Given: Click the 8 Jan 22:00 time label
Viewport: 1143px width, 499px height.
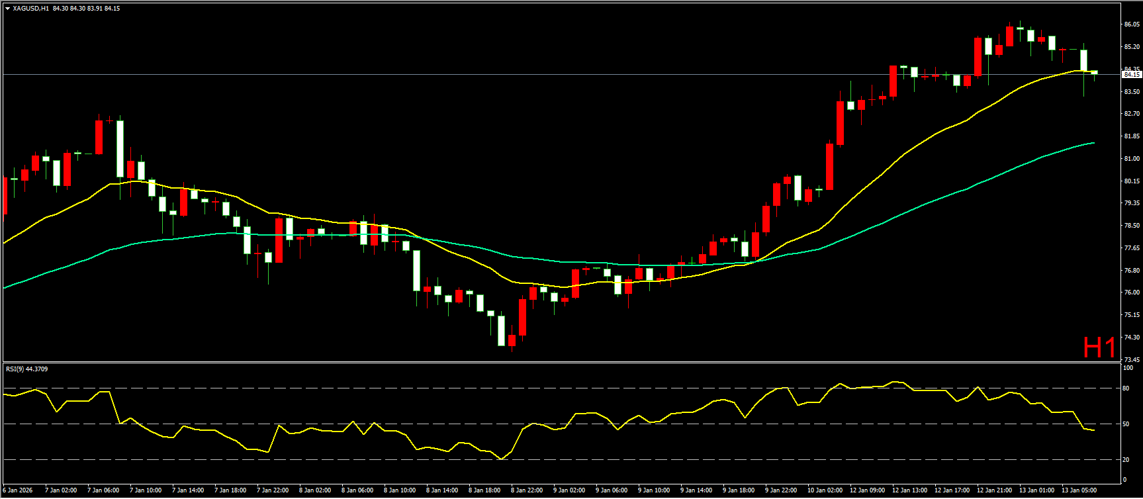Looking at the screenshot, I should pos(527,490).
